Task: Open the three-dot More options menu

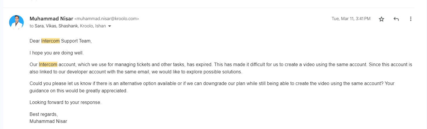Action: pyautogui.click(x=411, y=19)
